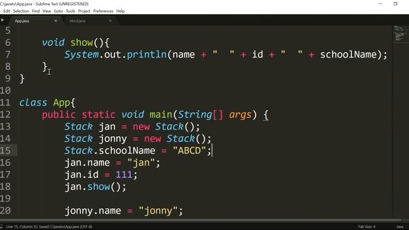Close the App.java tab
409x230 pixels.
56,21
